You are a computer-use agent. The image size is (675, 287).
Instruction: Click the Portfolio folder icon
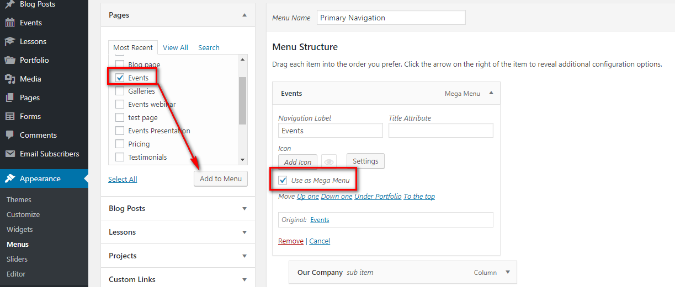[10, 60]
